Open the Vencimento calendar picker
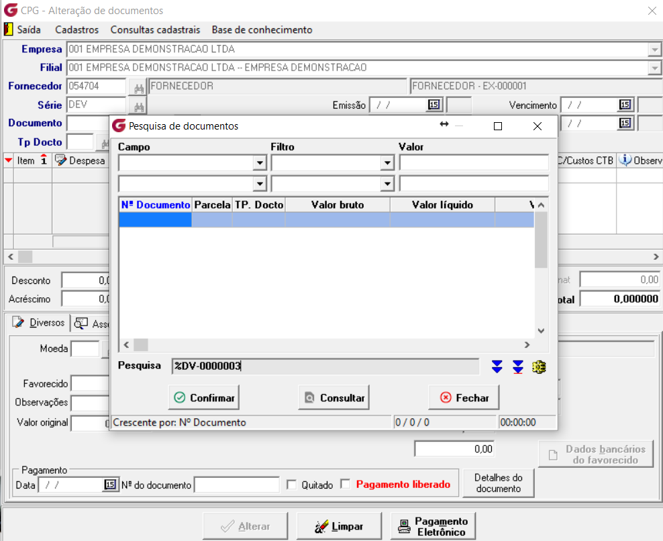663x541 pixels. pos(625,105)
